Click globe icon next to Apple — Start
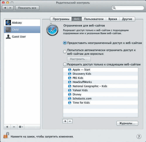The width and height of the screenshot is (146, 142). 70,70
